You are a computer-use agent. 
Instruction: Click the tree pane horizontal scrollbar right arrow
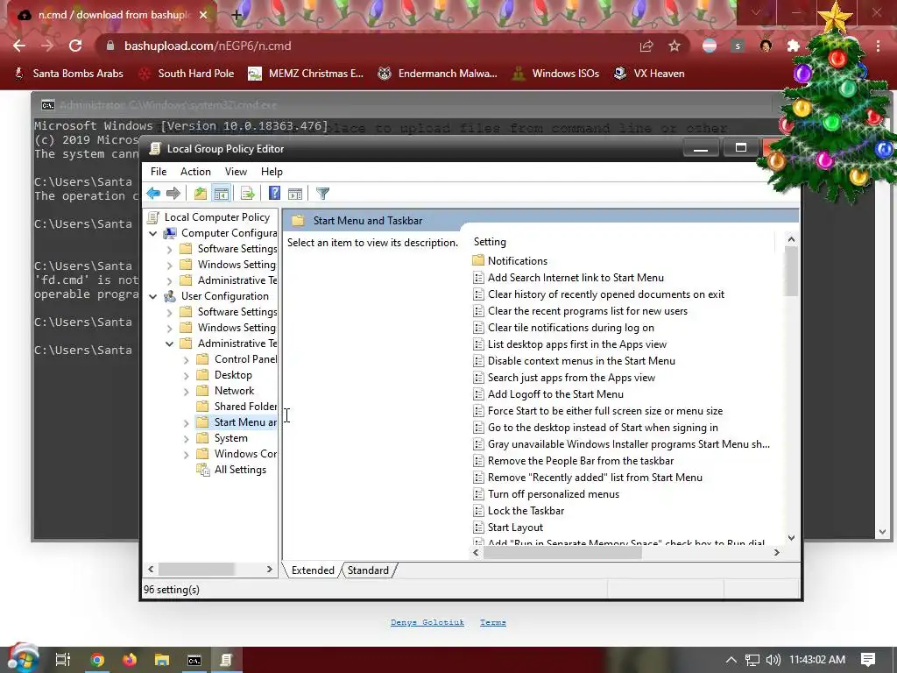pyautogui.click(x=270, y=570)
